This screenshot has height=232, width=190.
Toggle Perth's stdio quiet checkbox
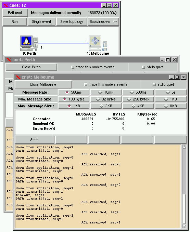(143, 67)
